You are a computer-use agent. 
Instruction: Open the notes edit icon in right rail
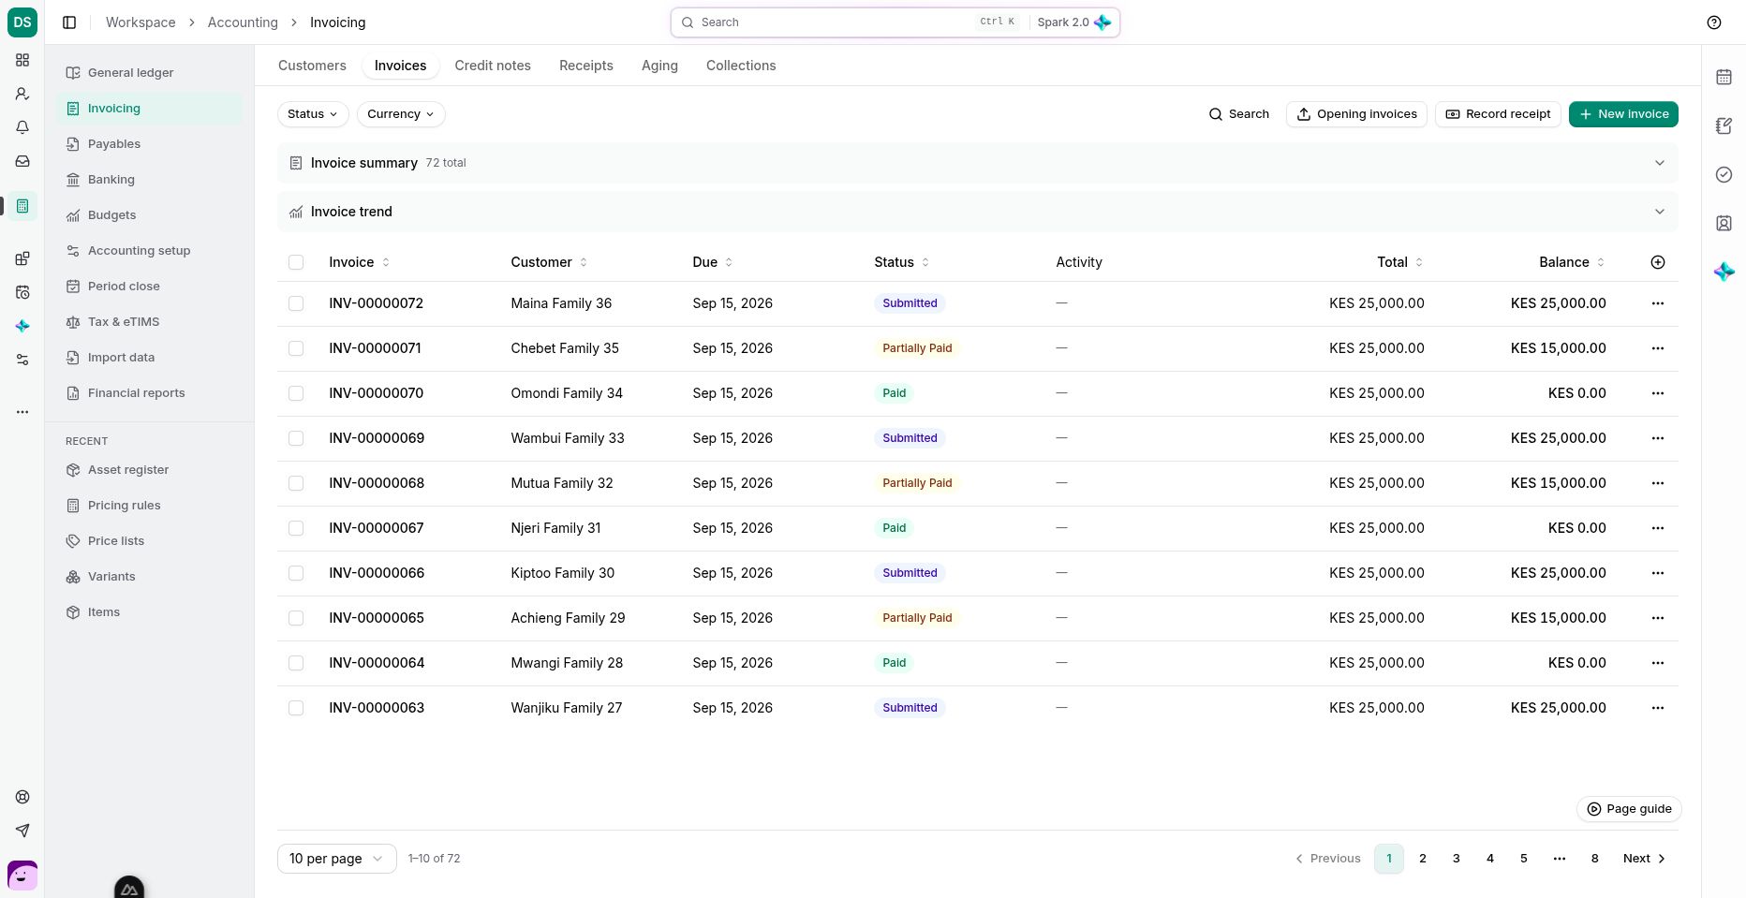pyautogui.click(x=1724, y=125)
